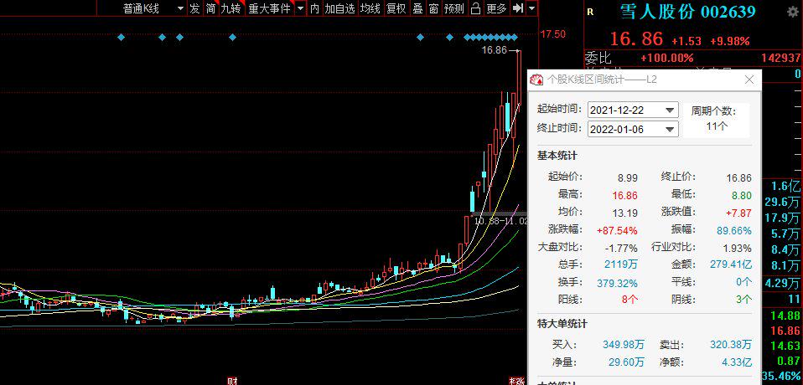
Task: Toggle 均线 moving averages
Action: point(370,8)
